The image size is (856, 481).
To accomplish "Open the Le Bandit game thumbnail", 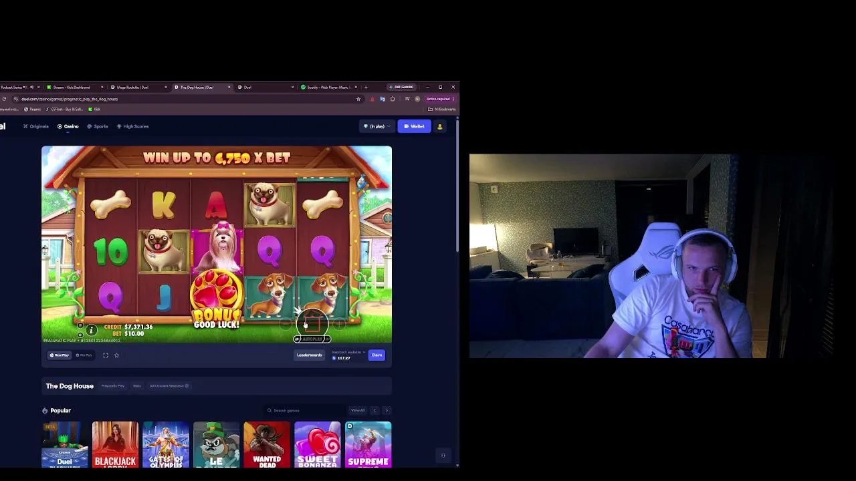I will pos(217,444).
